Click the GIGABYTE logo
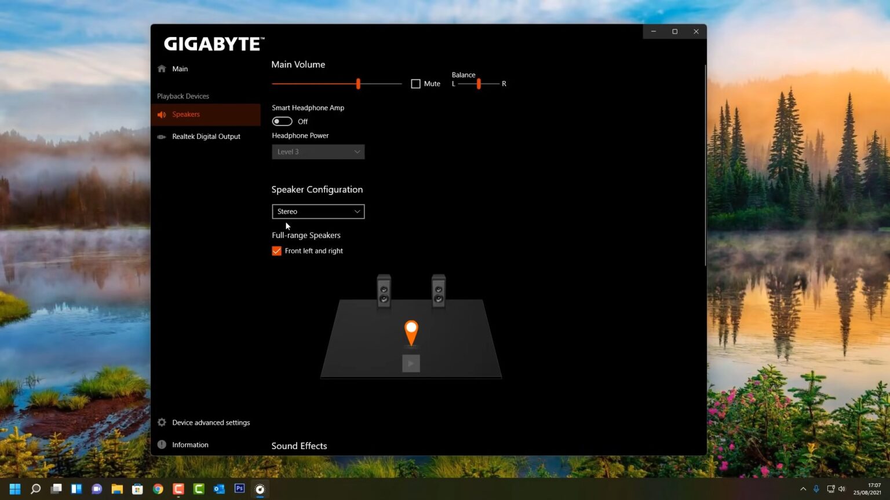This screenshot has height=500, width=890. (x=213, y=43)
